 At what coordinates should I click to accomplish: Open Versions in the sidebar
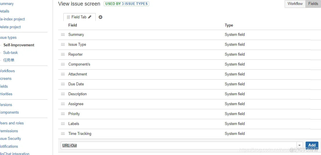pyautogui.click(x=6, y=105)
